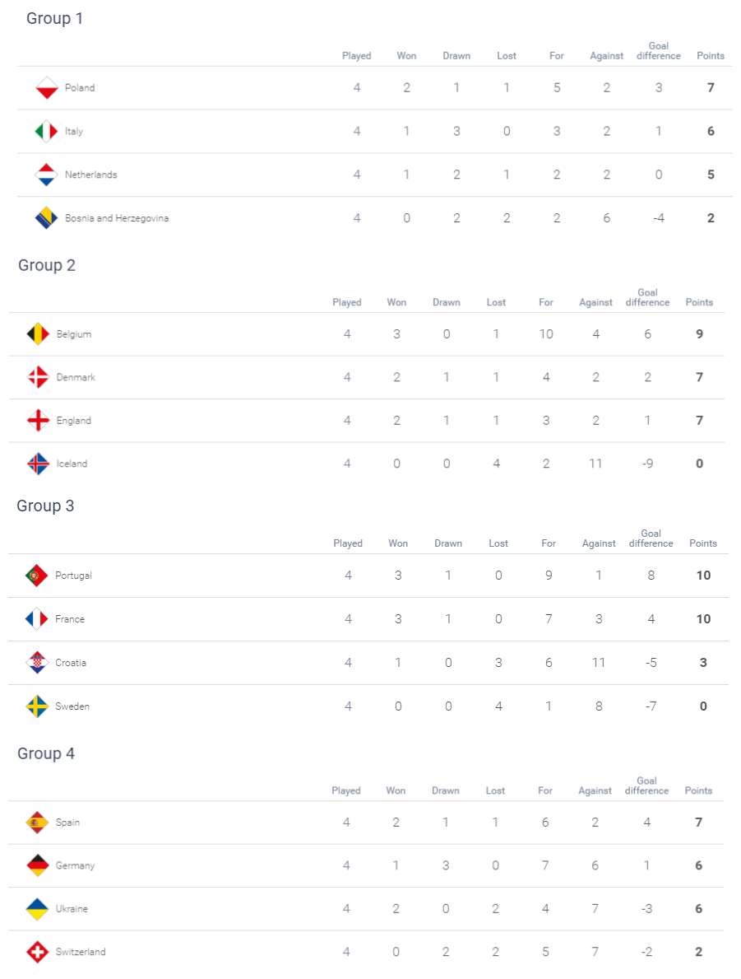Click the Group 3 heading
The width and height of the screenshot is (741, 979).
[x=45, y=506]
